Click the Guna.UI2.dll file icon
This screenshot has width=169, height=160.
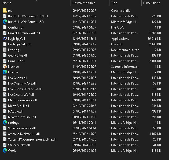[5, 61]
